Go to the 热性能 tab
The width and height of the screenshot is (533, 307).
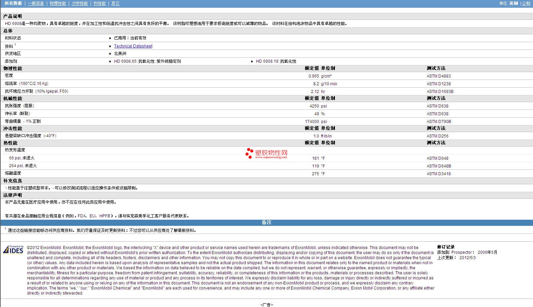99,3
